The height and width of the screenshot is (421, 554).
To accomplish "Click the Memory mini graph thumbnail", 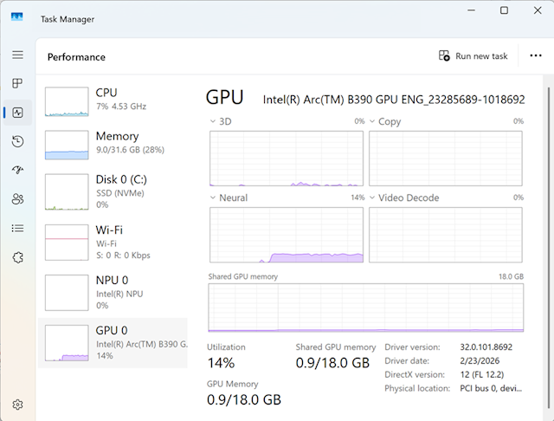I will (67, 145).
